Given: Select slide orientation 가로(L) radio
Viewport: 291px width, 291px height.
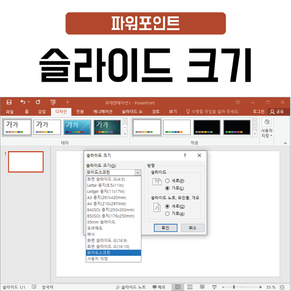Looking at the screenshot, I should pyautogui.click(x=167, y=188).
